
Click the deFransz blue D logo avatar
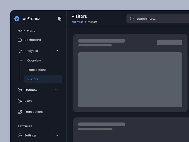pos(17,19)
